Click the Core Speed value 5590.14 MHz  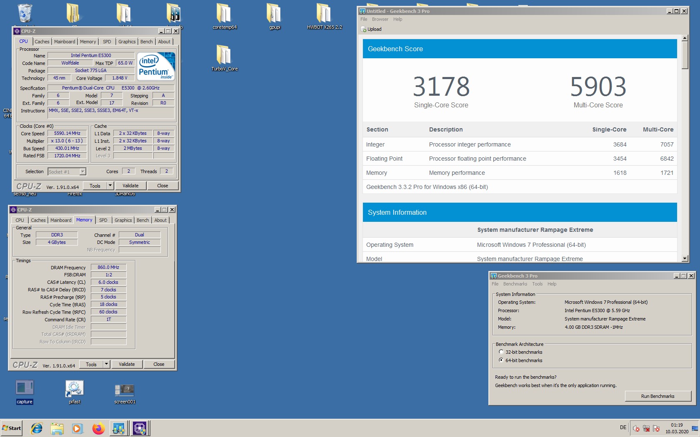tap(67, 133)
